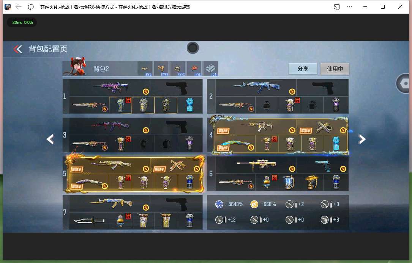Open the hexagon side panel handle

404,83
